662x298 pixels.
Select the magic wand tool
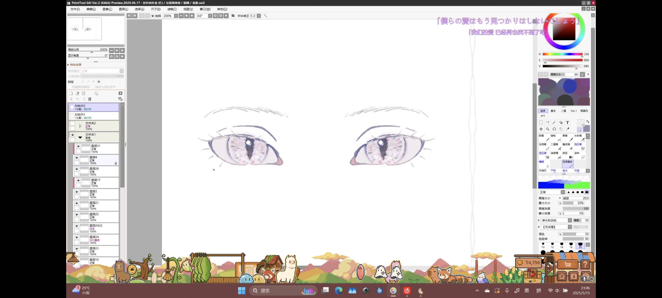tap(554, 123)
